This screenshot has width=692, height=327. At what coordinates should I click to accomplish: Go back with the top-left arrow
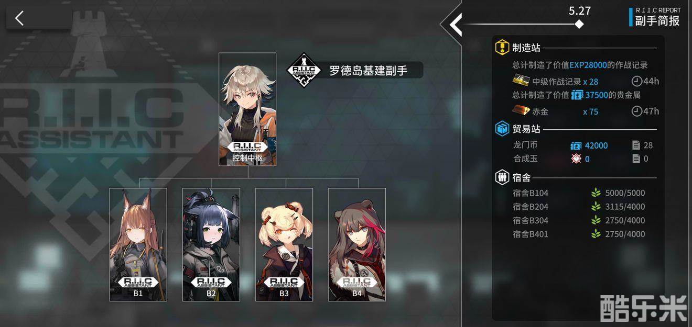19,18
